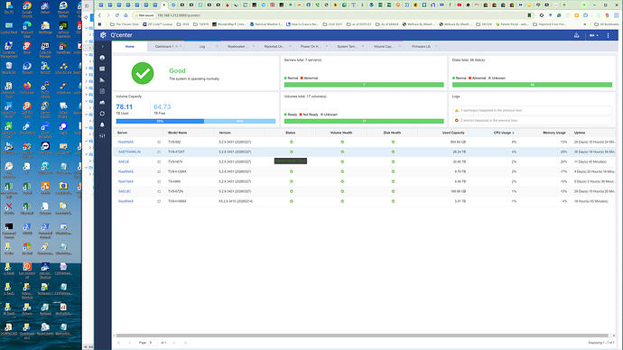Click volume health icon in TVS-h1288X row
The image size is (623, 350).
(342, 171)
